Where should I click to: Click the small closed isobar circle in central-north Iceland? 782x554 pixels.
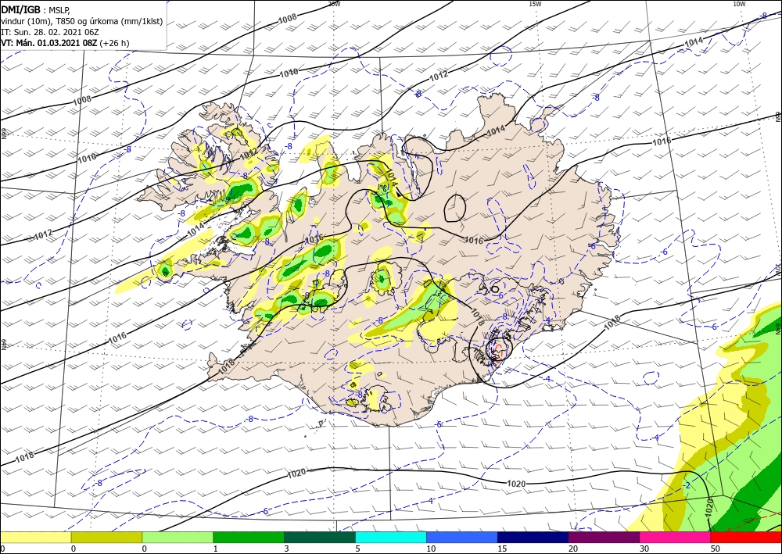455,208
